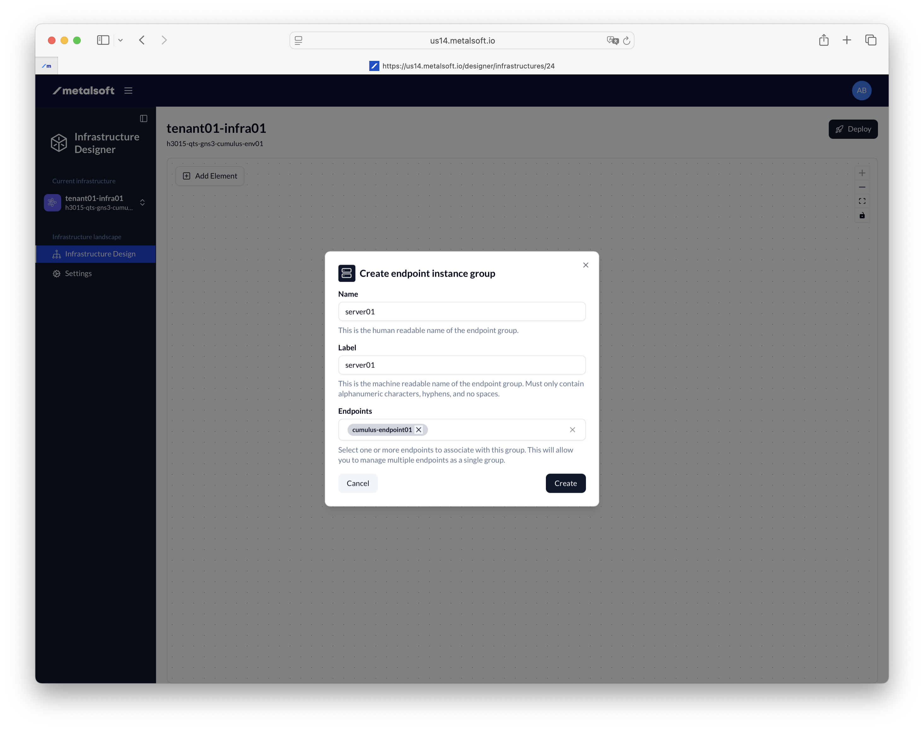Screen dimensions: 924x730
Task: Click the lock icon below fit-to-screen control
Action: (862, 216)
